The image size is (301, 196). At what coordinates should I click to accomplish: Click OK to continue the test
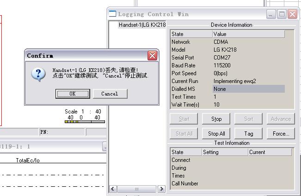point(73,94)
